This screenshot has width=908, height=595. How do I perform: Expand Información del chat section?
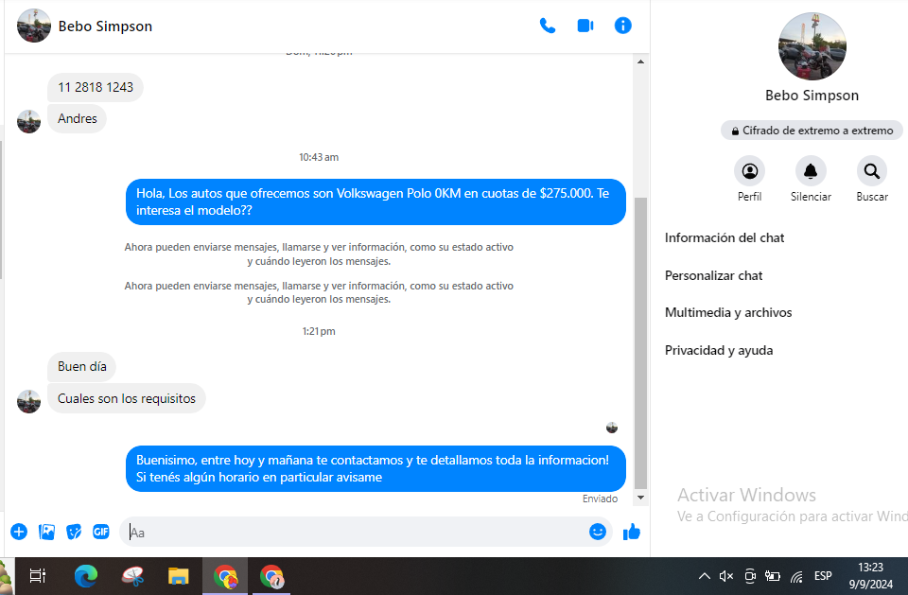click(x=724, y=237)
